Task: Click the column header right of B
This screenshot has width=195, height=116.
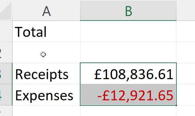Action: click(186, 11)
